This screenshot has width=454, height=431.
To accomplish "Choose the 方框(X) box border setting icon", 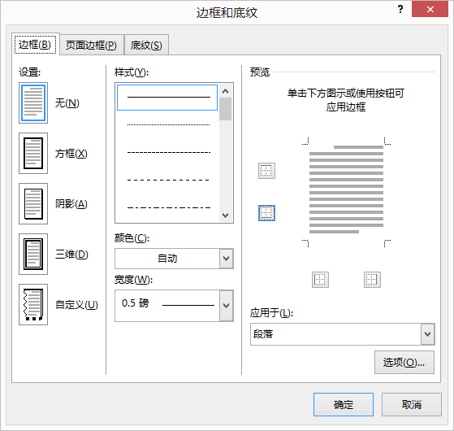I will tap(33, 154).
